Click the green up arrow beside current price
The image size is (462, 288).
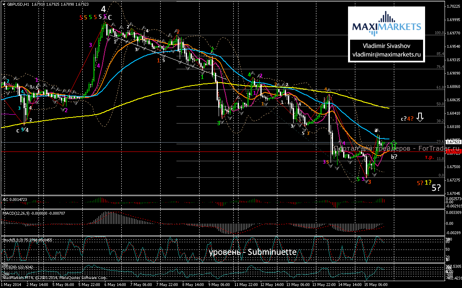pyautogui.click(x=393, y=144)
